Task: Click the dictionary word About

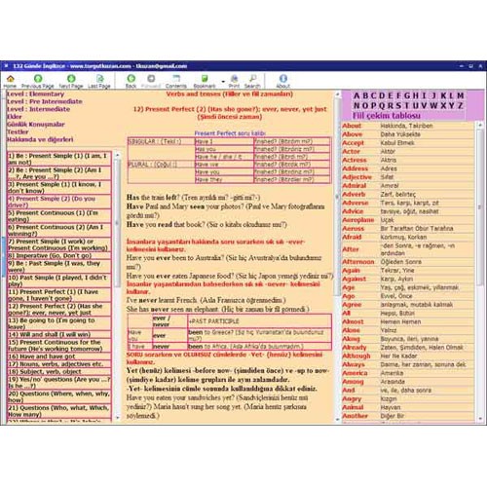Action: 352,126
